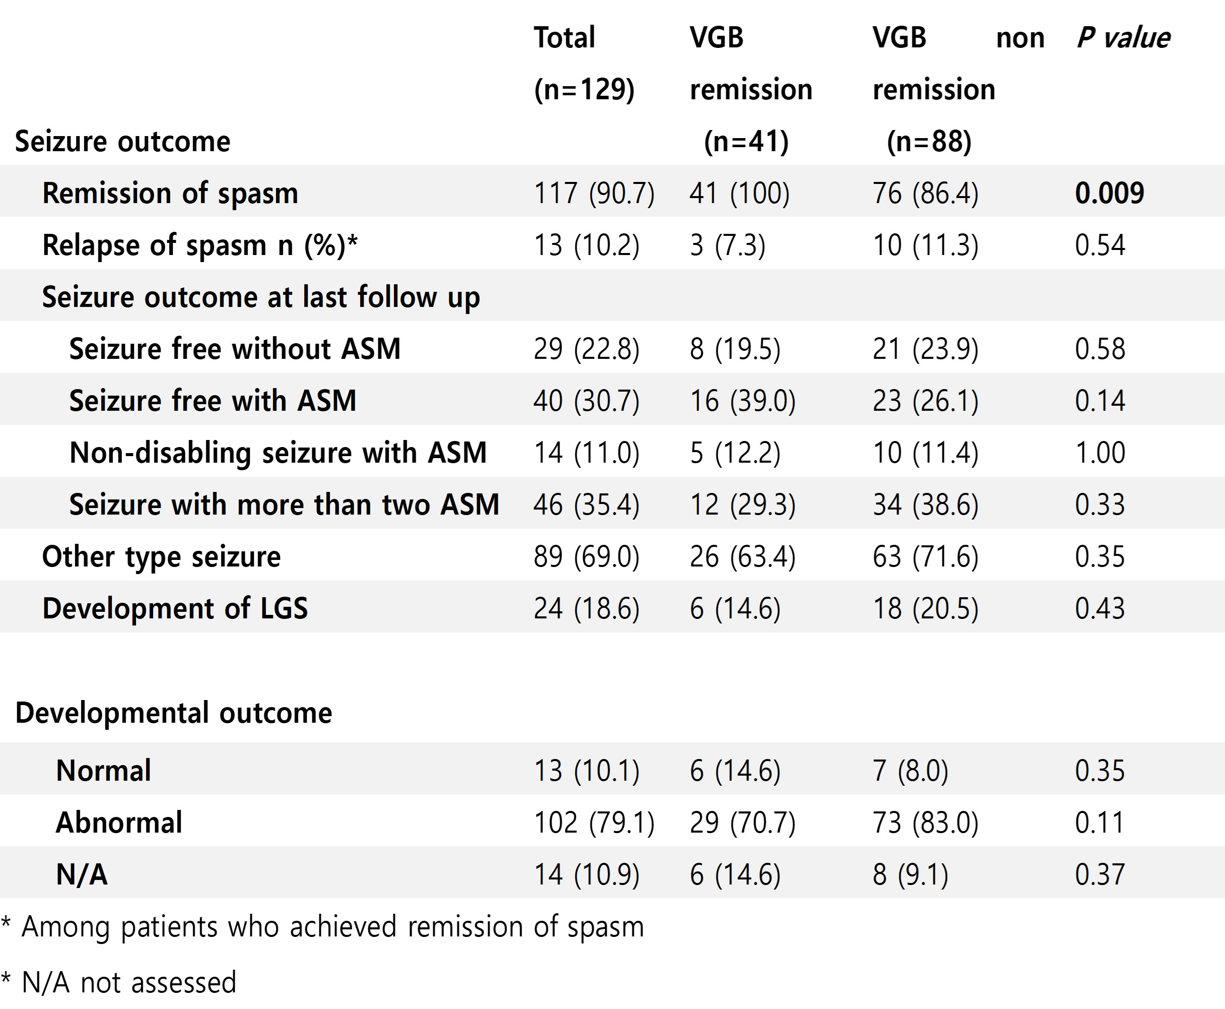Screen dimensions: 1225x1009
Task: Select the "N/A not assessed" footnote
Action: pos(119,983)
